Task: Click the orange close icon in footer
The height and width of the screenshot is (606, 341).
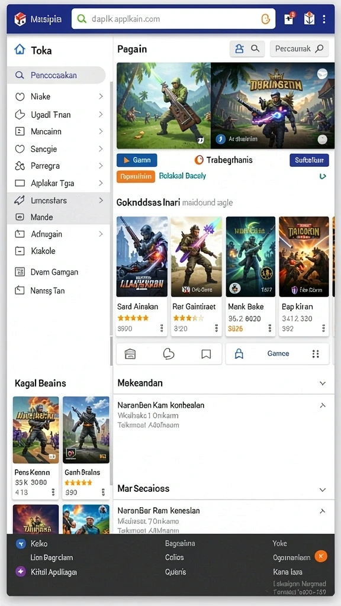Action: (x=321, y=556)
